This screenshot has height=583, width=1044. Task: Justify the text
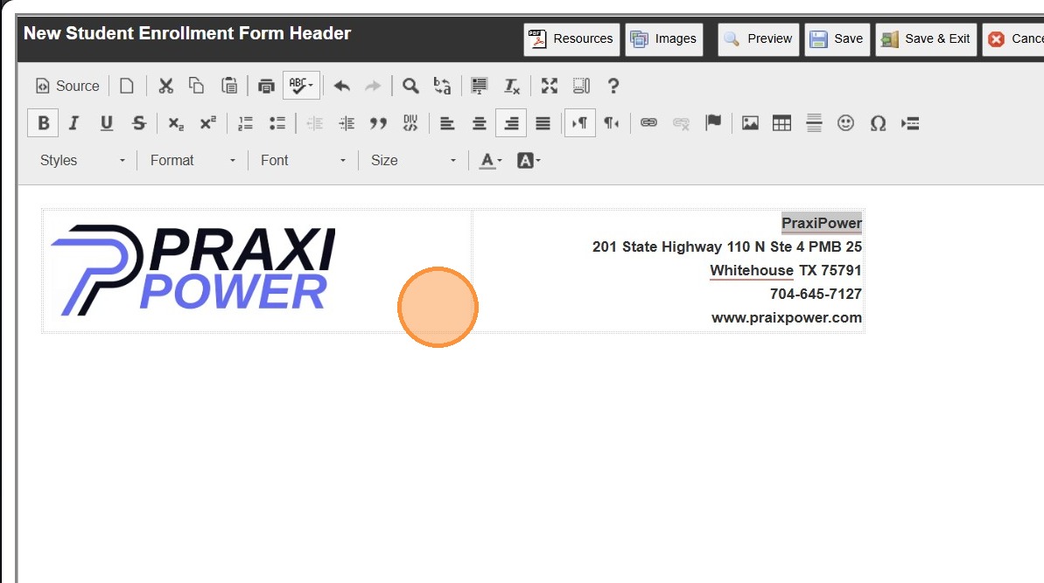click(x=543, y=123)
